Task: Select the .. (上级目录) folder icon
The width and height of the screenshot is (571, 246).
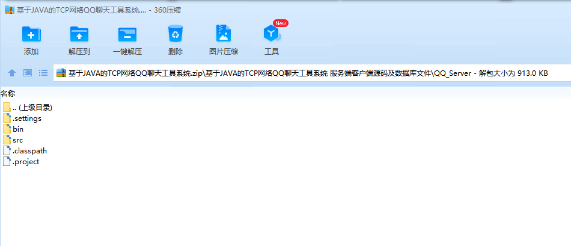Action: tap(7, 108)
